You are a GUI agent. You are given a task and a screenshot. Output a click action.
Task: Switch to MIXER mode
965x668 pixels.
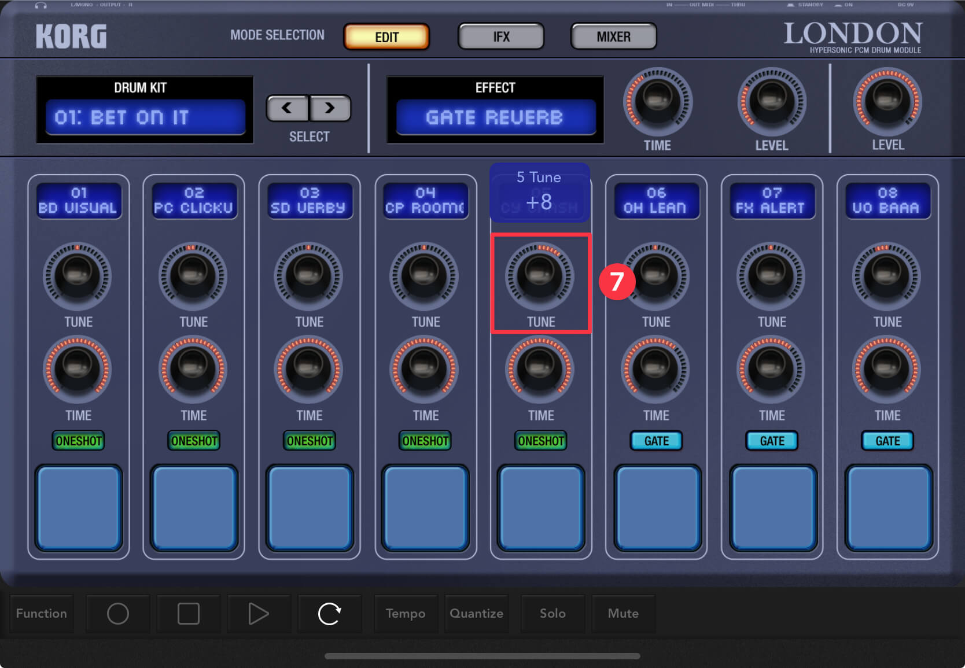[x=613, y=37]
